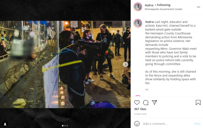Open itsdrw profile picture in header
This screenshot has width=203, height=128.
pyautogui.click(x=138, y=7)
